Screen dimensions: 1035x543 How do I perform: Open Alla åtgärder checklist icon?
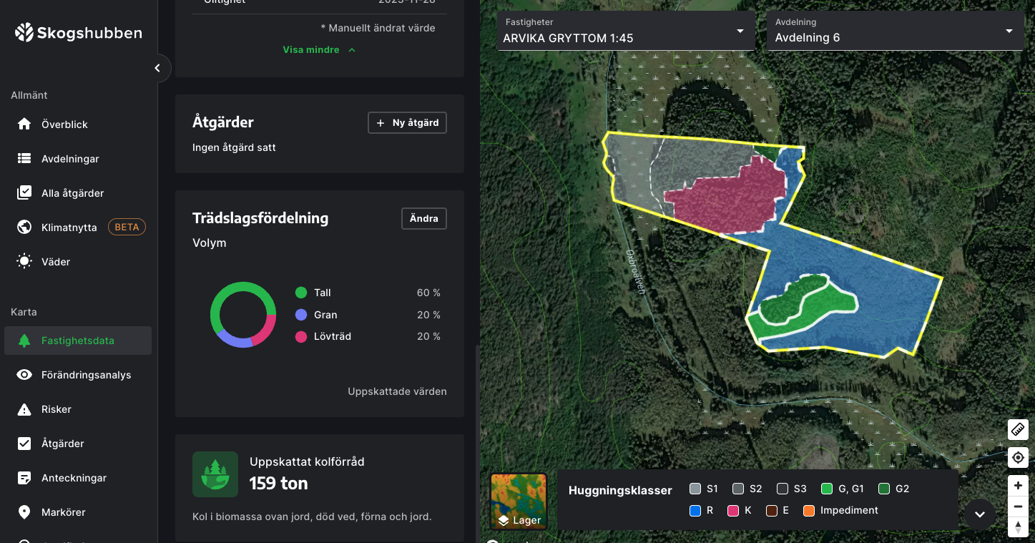(x=24, y=193)
